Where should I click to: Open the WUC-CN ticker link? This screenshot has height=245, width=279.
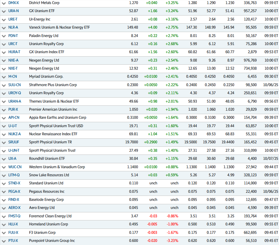point(14,167)
